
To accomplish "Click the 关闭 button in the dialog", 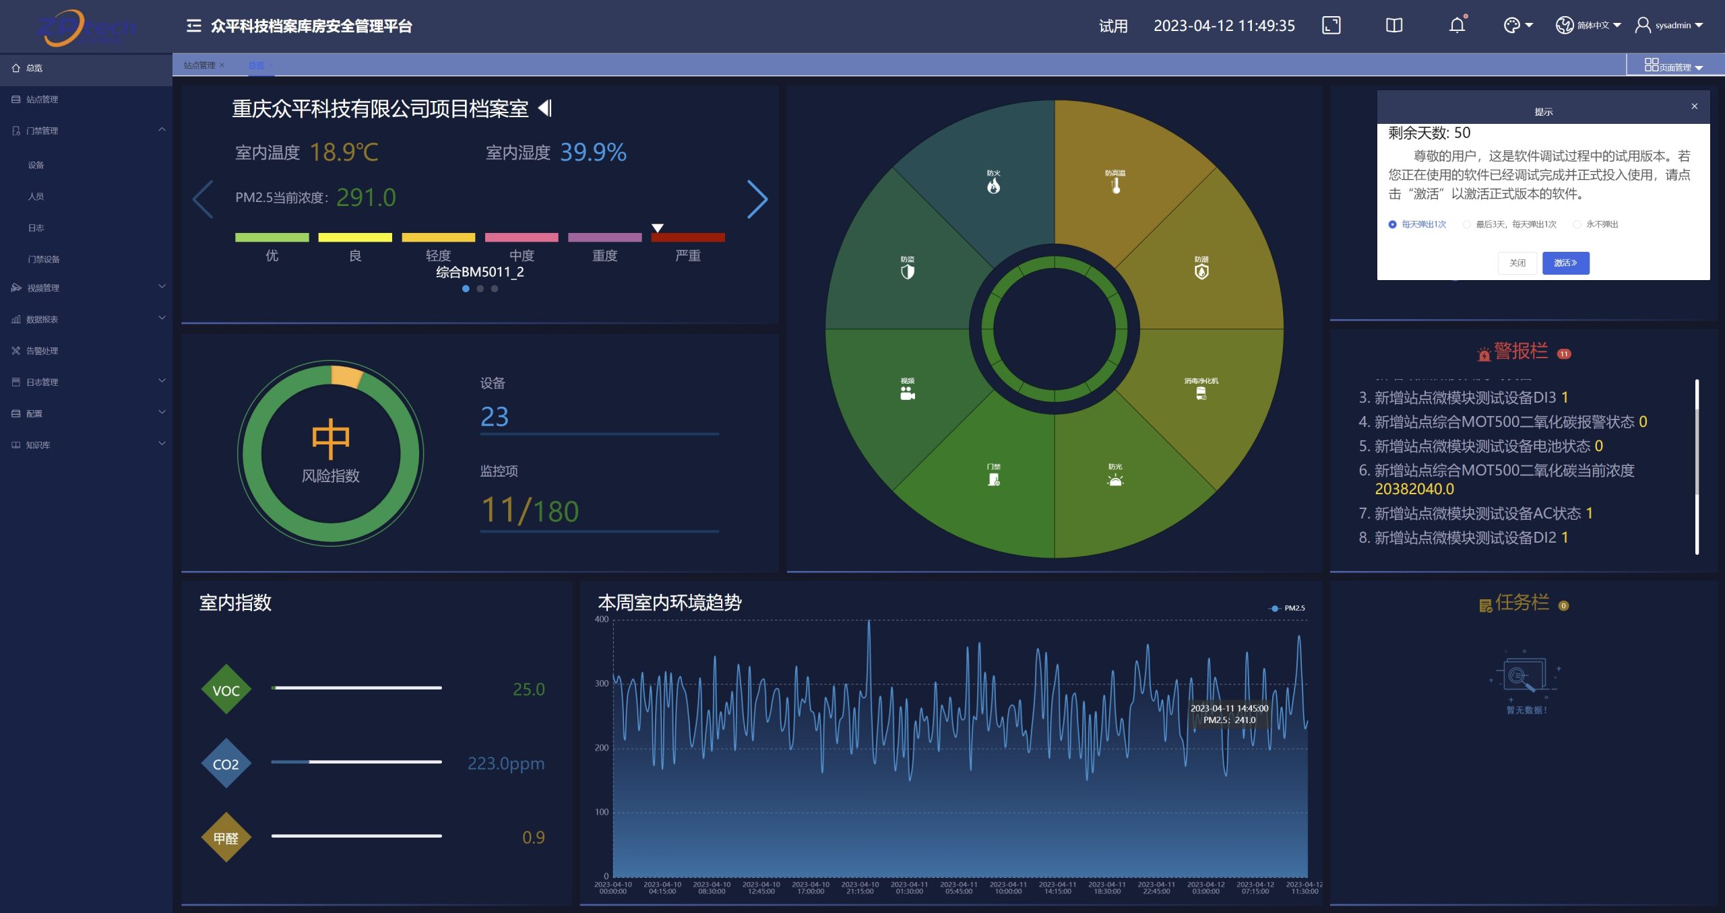I will [1517, 263].
